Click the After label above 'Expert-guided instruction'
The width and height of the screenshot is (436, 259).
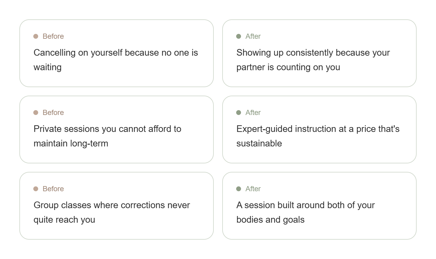(253, 113)
